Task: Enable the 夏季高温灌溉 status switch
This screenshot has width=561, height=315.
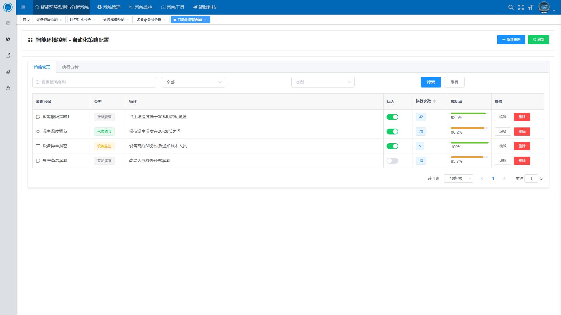Action: pyautogui.click(x=392, y=161)
